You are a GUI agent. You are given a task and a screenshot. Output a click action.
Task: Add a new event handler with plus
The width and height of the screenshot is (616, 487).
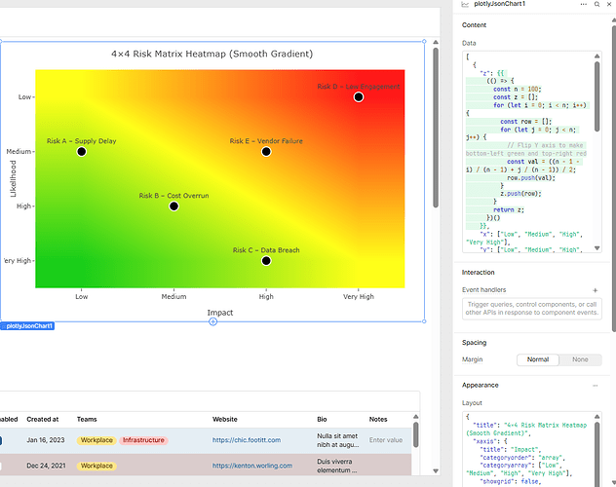click(596, 290)
